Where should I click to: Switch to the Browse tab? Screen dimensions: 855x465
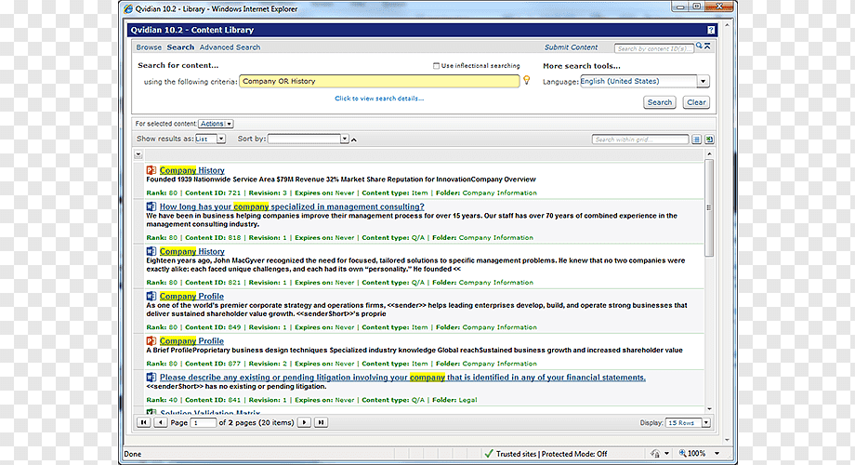pos(149,47)
